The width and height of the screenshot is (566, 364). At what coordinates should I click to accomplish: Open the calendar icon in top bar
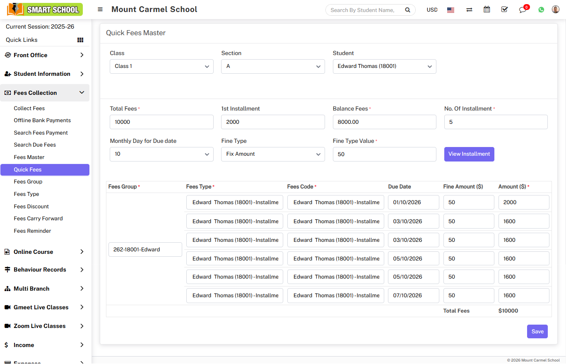point(487,10)
